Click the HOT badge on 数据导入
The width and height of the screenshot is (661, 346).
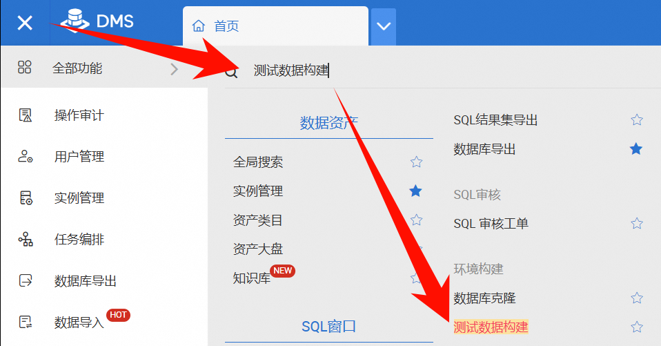[x=118, y=315]
